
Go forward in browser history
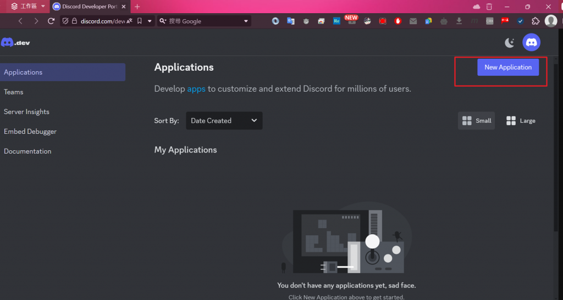click(36, 21)
